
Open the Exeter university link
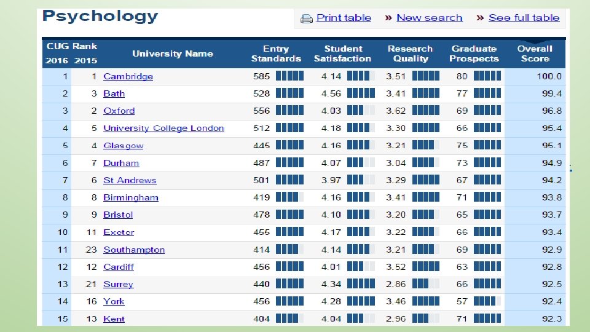coord(119,232)
